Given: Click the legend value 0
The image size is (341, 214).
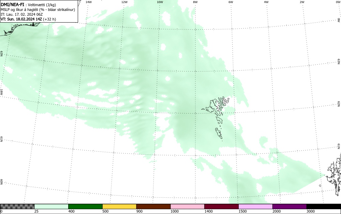Looking at the screenshot, I should 1,211.
